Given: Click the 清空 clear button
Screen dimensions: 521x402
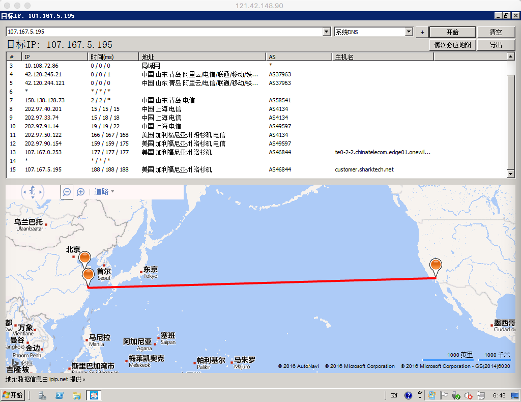Looking at the screenshot, I should 496,32.
